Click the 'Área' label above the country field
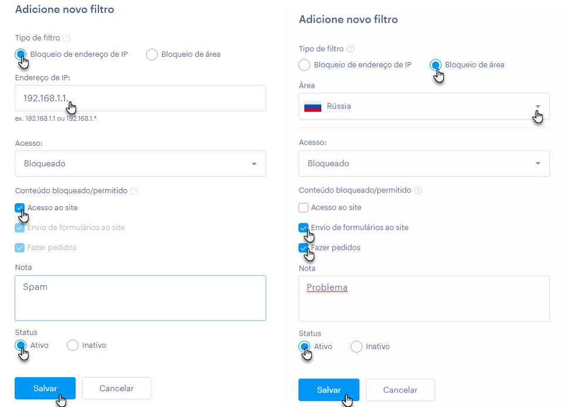The height and width of the screenshot is (407, 567). tap(307, 85)
